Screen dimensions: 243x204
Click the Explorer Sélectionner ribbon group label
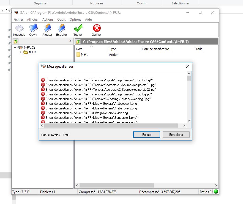[x=180, y=3]
